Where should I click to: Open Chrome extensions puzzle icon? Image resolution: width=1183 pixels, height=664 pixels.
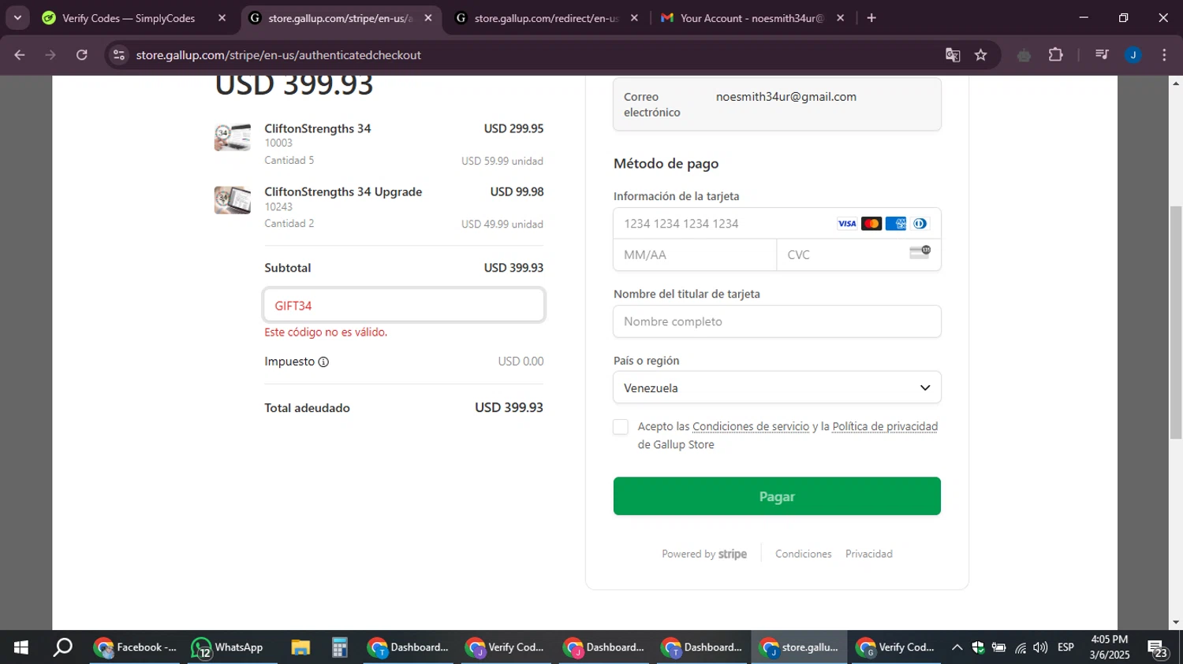click(1056, 55)
